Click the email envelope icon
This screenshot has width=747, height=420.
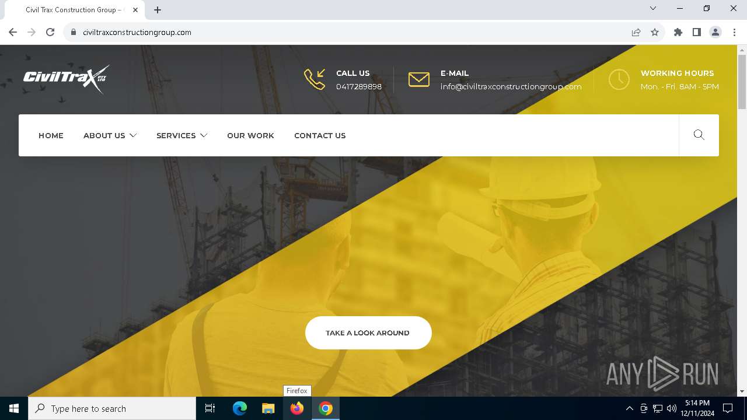click(419, 79)
